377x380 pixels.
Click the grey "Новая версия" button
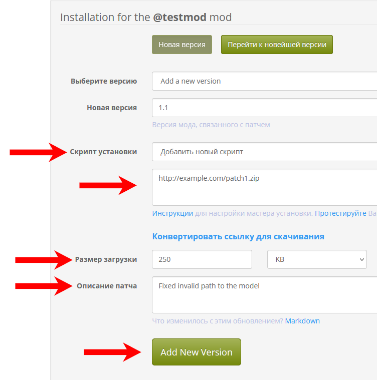tap(182, 45)
